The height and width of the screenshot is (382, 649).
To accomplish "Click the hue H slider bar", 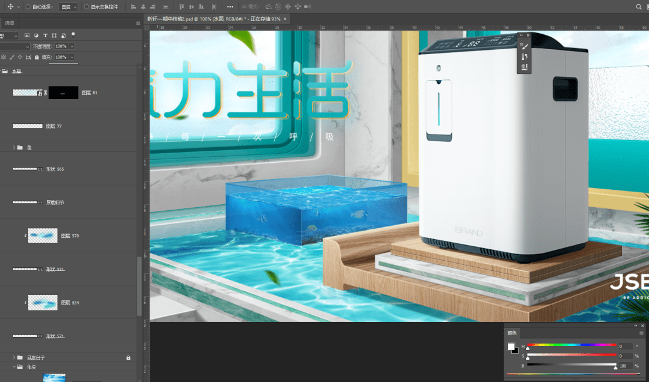I will (571, 345).
